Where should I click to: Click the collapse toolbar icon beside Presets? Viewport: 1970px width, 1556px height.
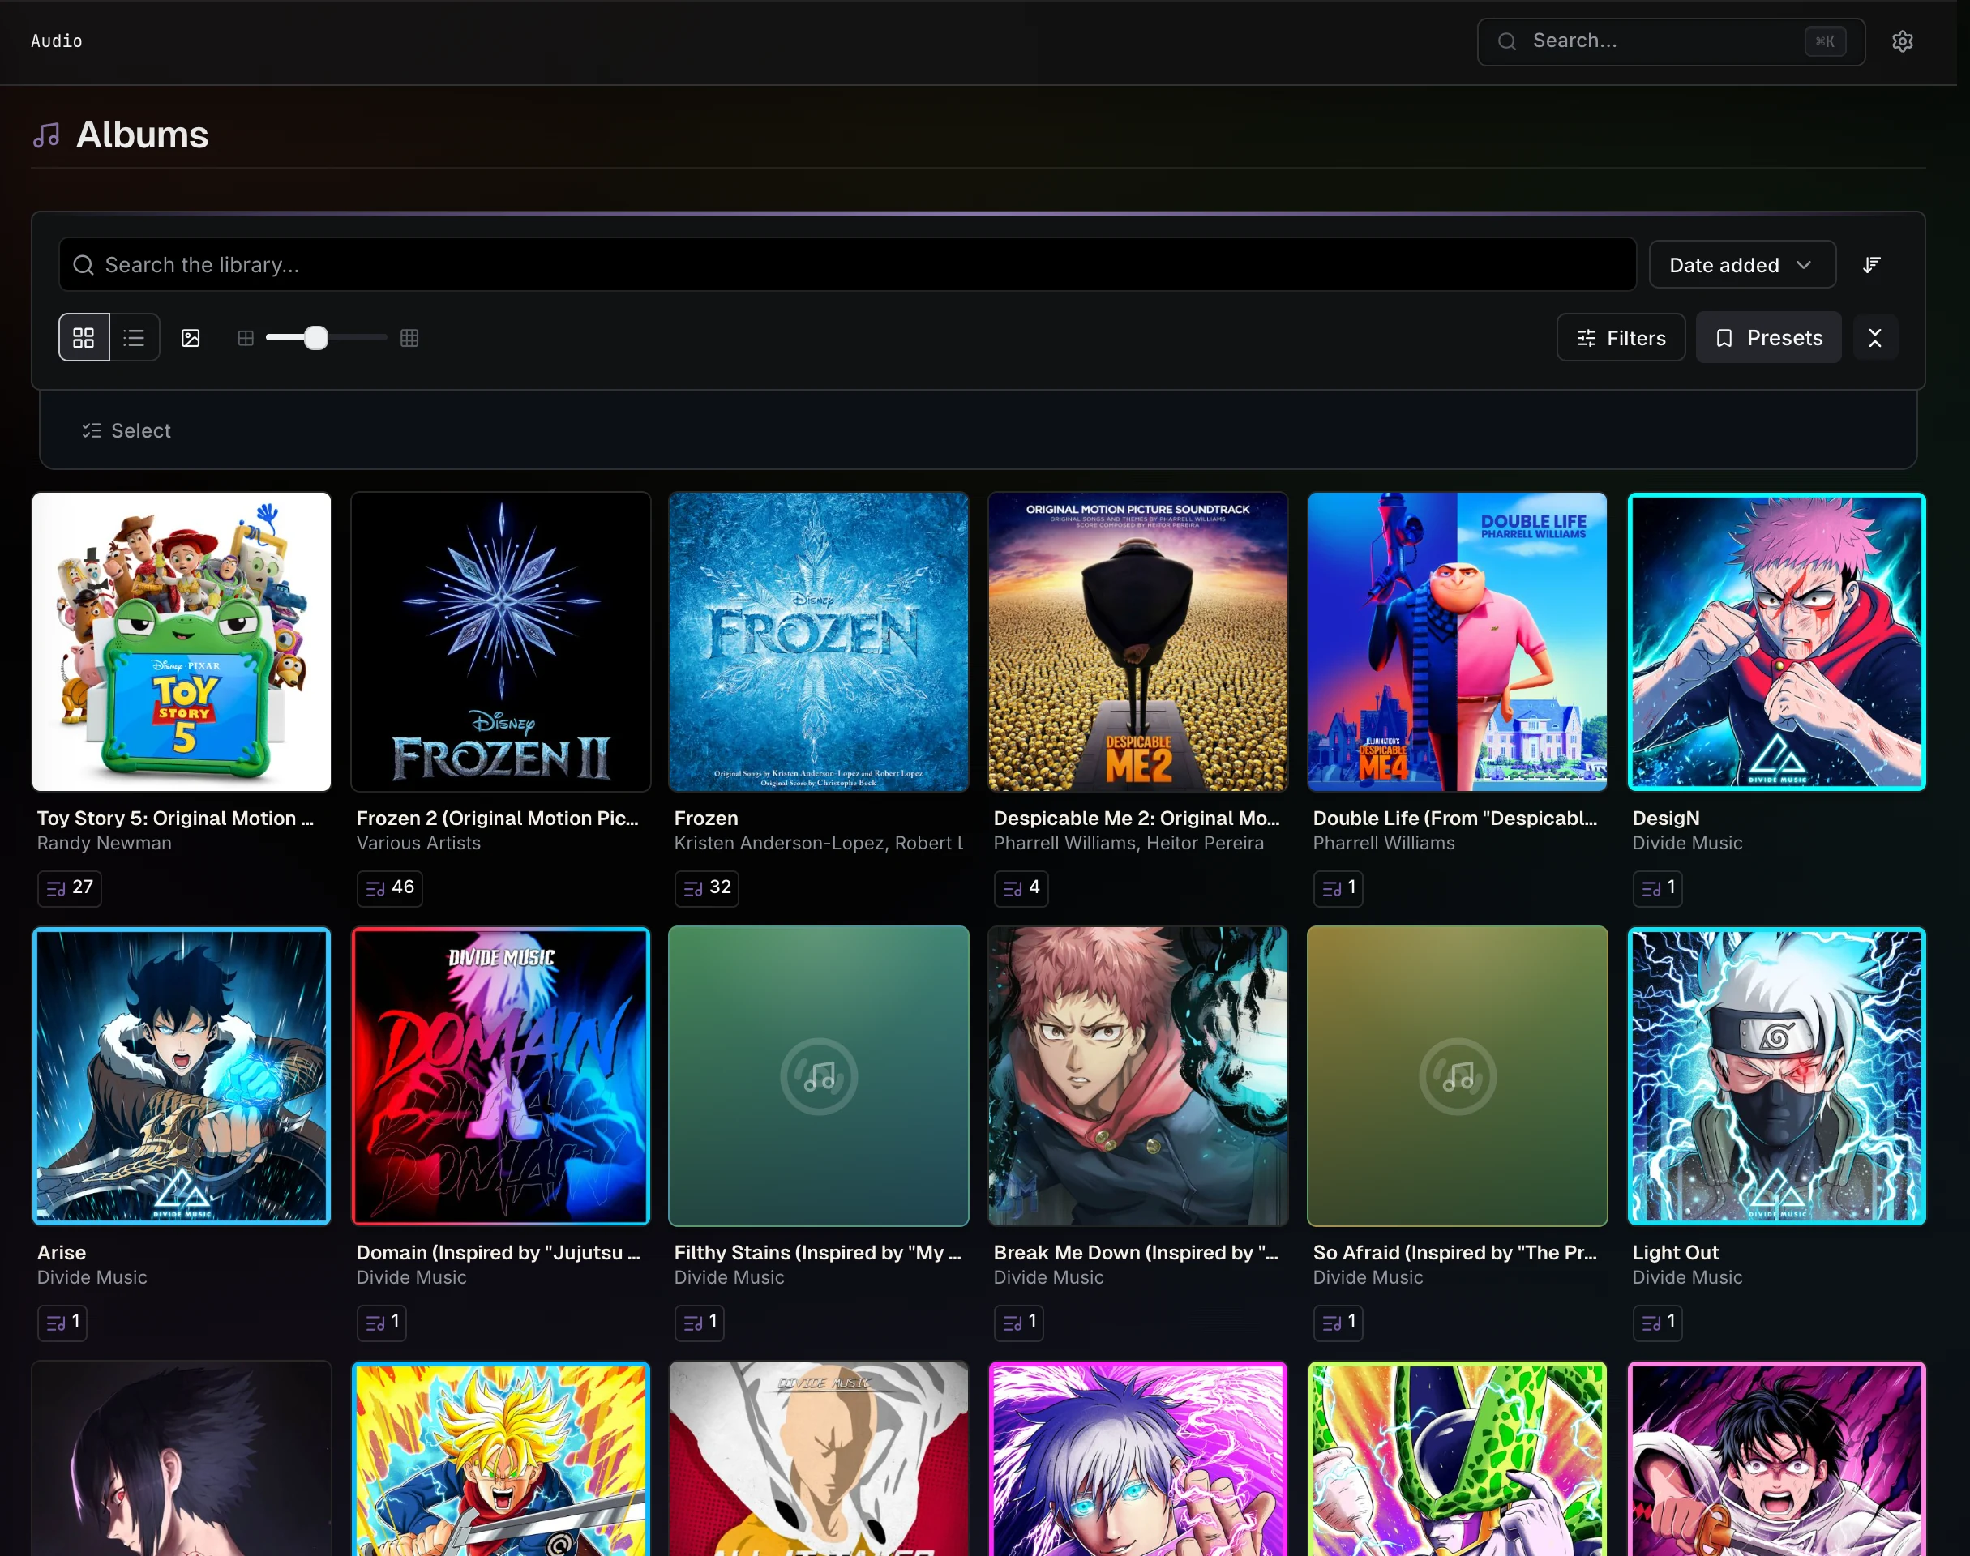1874,338
